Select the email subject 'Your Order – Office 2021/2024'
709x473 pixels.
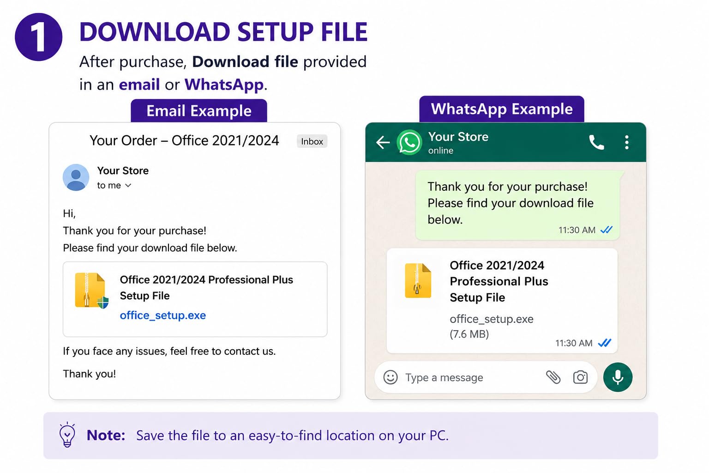(x=184, y=140)
